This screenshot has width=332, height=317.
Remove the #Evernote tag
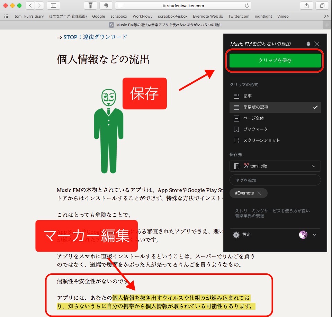tap(259, 193)
